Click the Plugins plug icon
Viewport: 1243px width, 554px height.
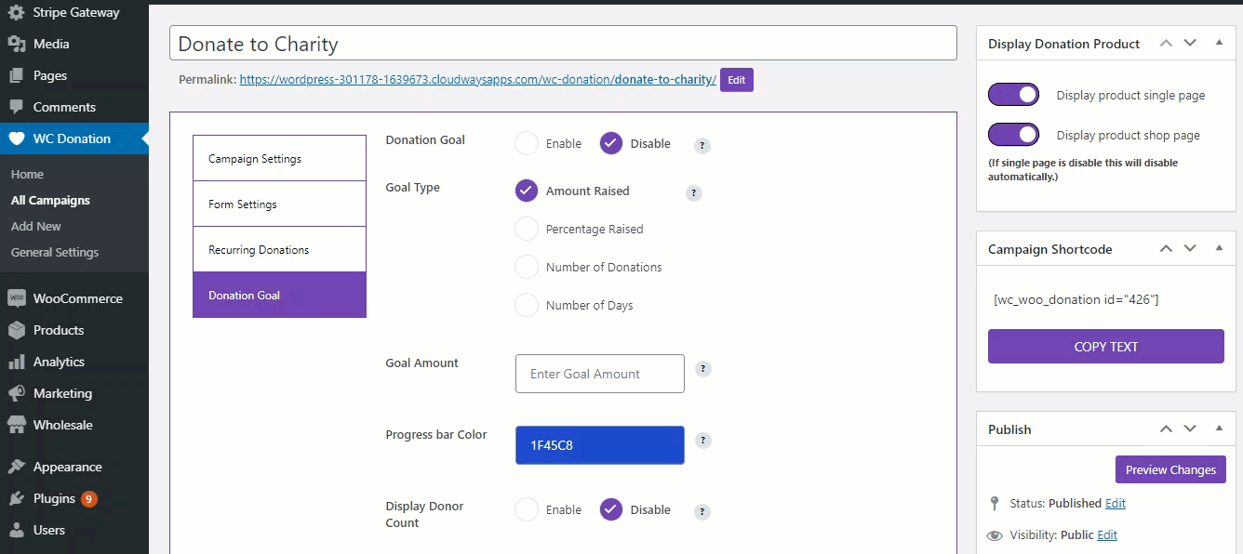click(x=16, y=498)
